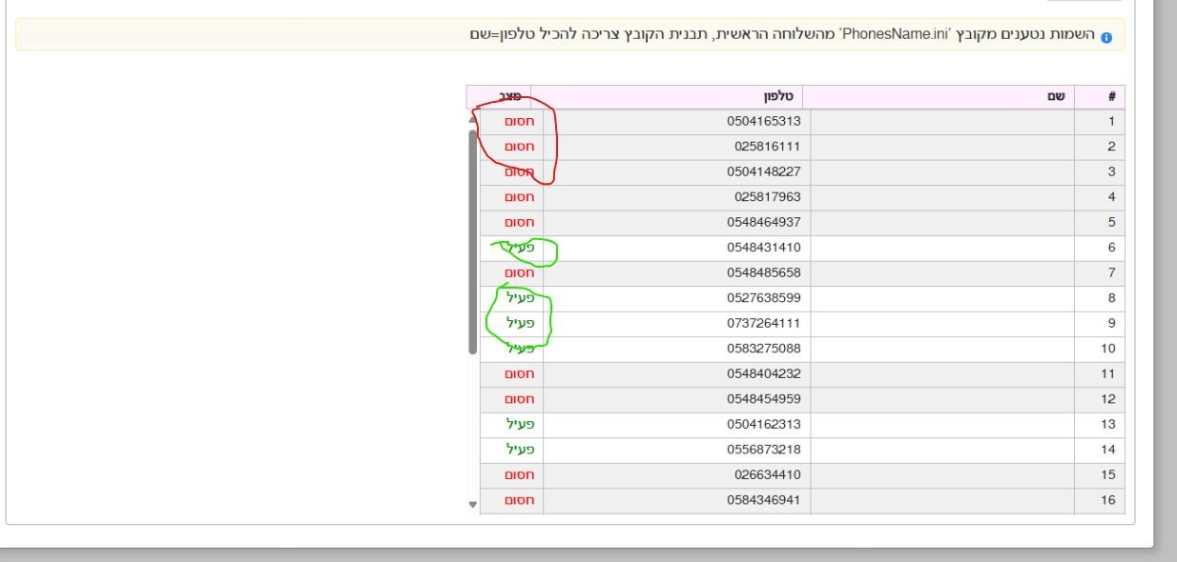This screenshot has width=1177, height=562.
Task: Click the פעיל status for 0583275088
Action: point(518,350)
